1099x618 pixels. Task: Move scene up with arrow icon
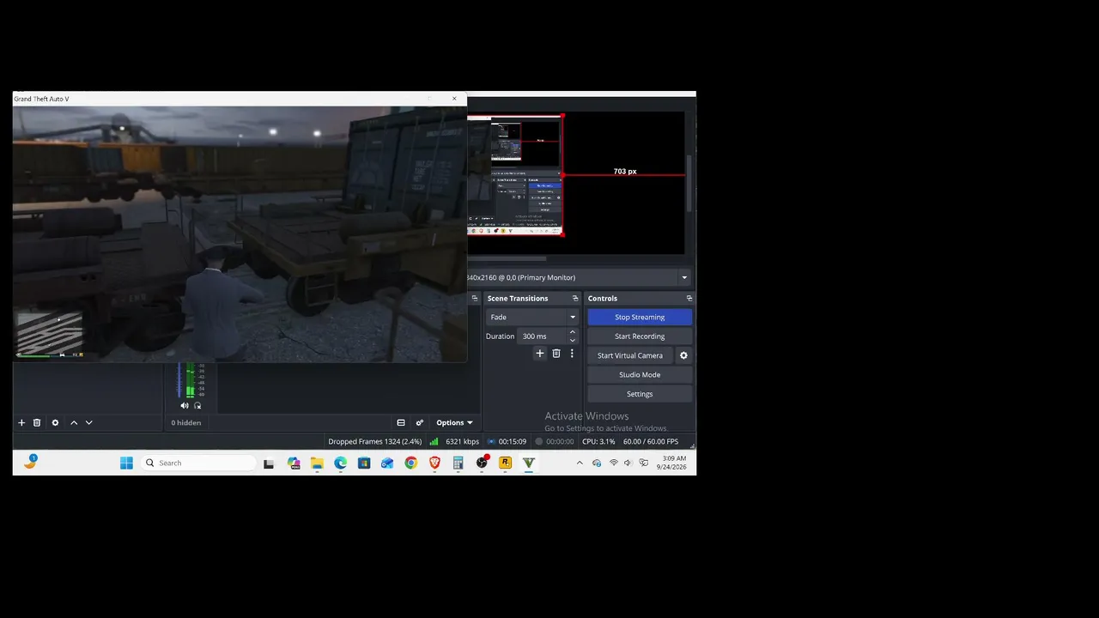(74, 422)
